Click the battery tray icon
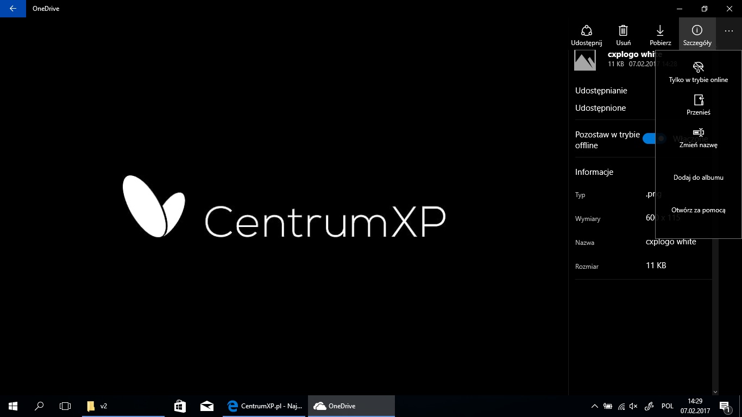This screenshot has height=417, width=742. (x=608, y=406)
